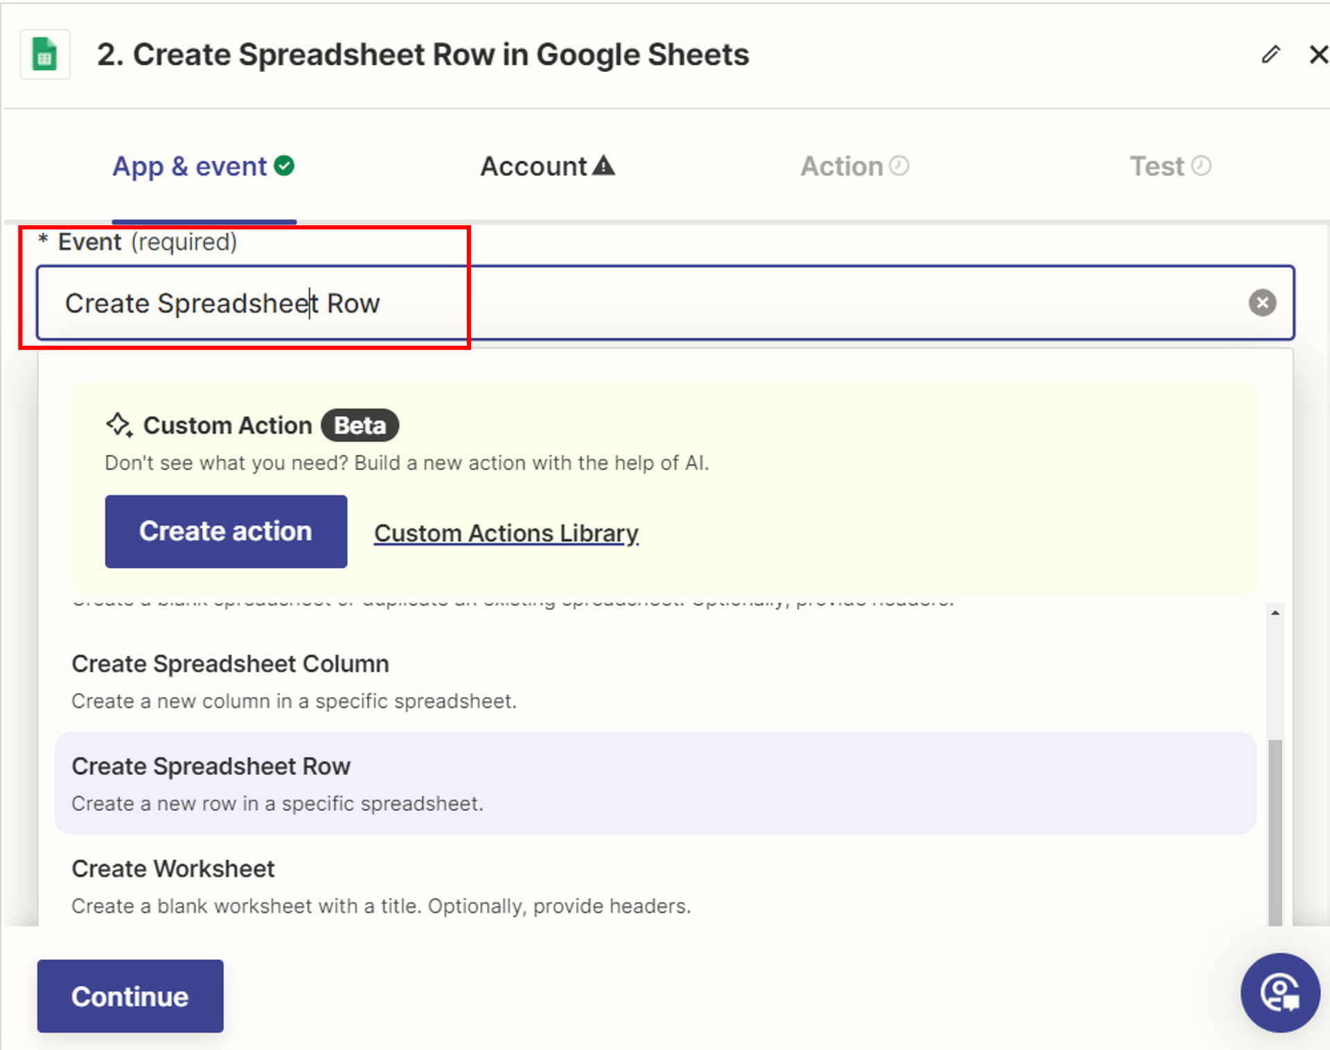Click the Account warning triangle icon

[604, 166]
